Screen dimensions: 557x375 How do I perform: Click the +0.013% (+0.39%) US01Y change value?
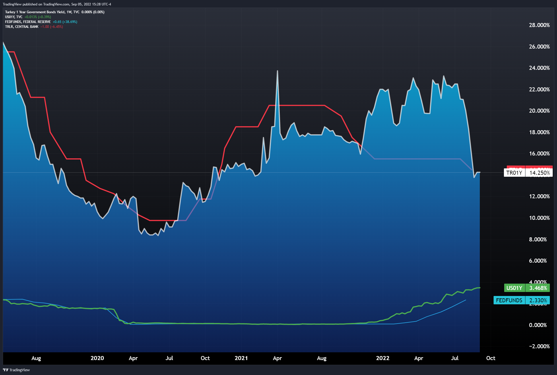tap(38, 17)
